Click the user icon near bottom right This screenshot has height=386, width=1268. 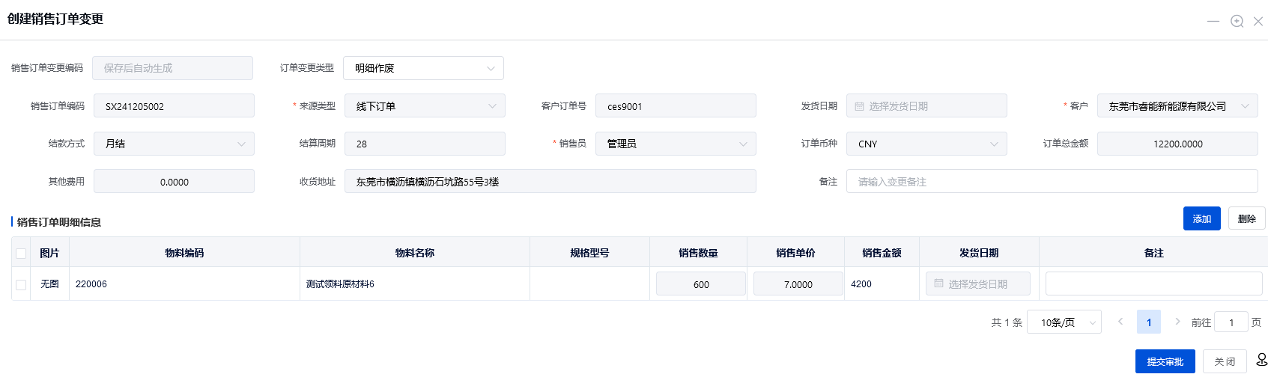1261,359
